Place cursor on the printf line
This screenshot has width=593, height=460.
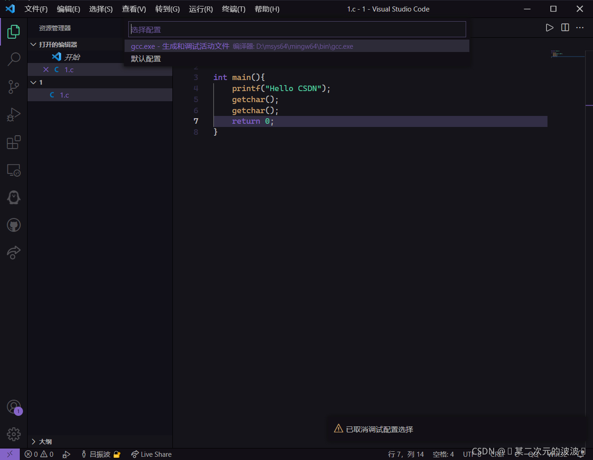coord(281,88)
